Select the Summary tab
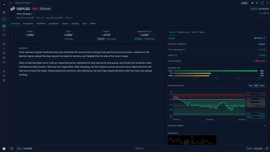This screenshot has width=270, height=152. click(15, 24)
